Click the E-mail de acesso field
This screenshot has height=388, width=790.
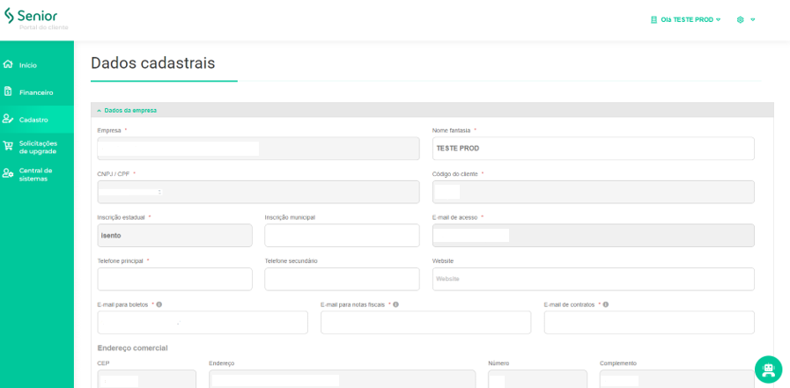593,235
